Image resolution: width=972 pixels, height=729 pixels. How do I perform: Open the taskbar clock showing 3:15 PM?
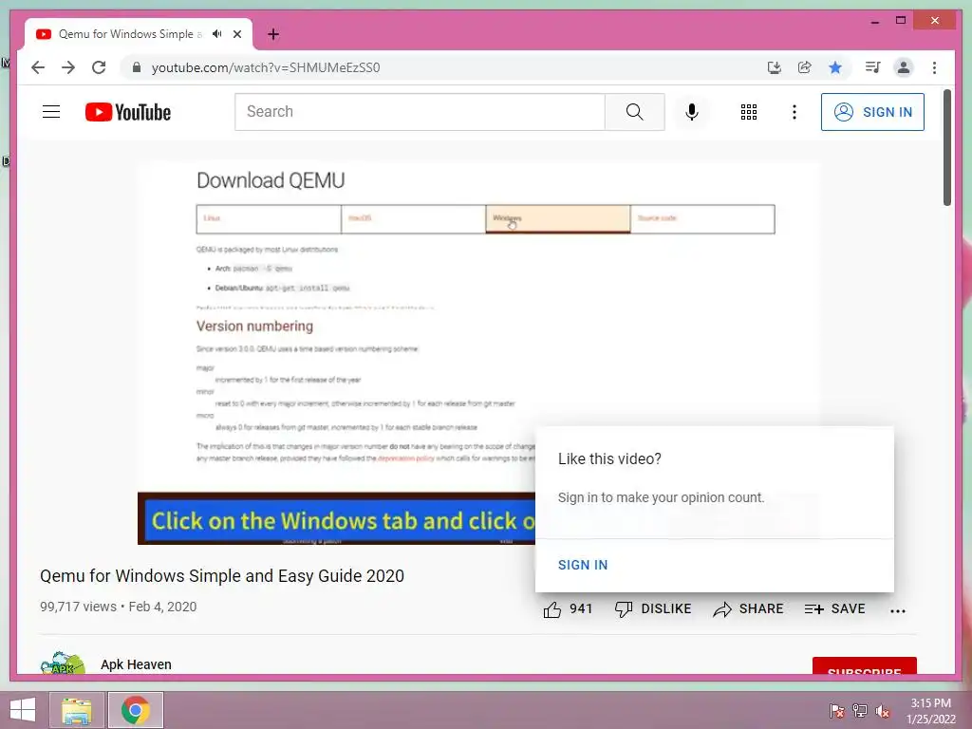pyautogui.click(x=930, y=711)
